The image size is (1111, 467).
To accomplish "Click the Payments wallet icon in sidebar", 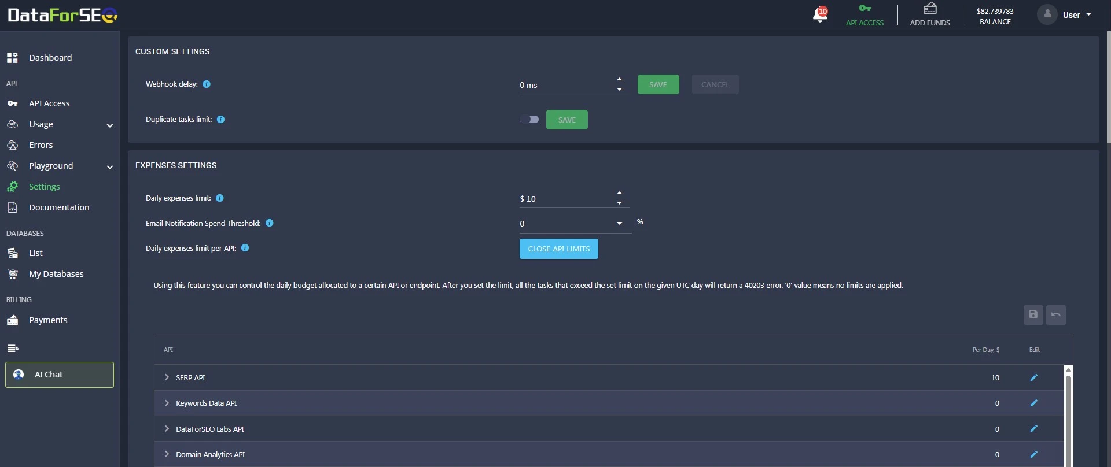I will pos(12,320).
